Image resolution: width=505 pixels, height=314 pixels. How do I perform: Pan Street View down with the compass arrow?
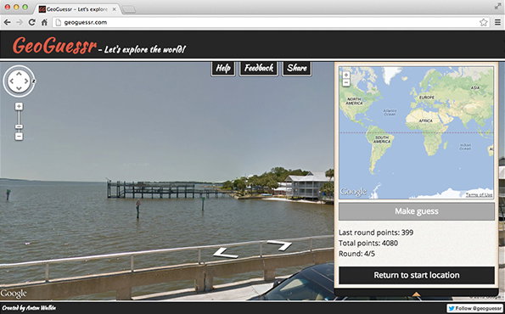(x=19, y=88)
